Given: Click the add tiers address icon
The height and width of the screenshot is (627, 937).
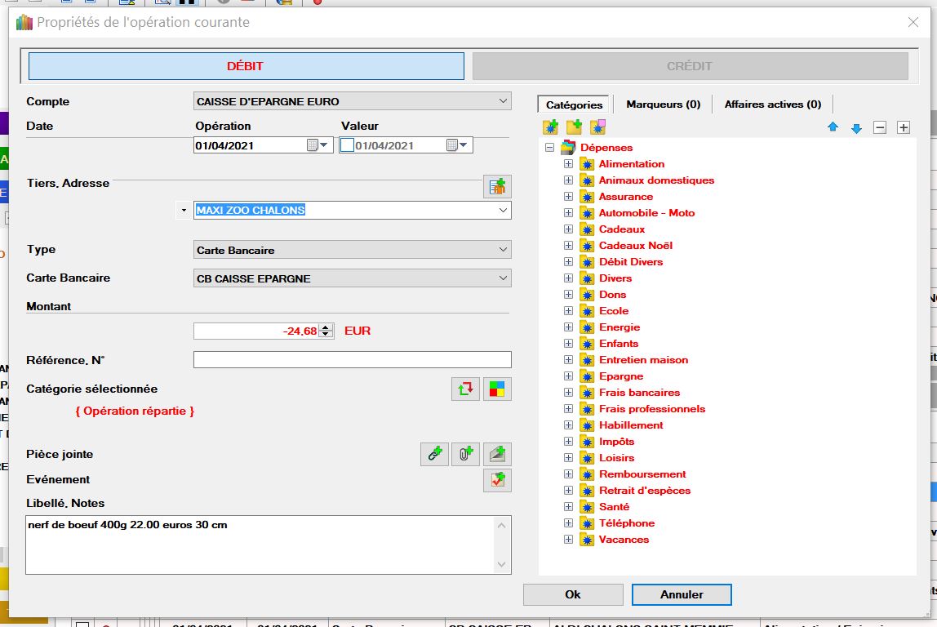Looking at the screenshot, I should pyautogui.click(x=496, y=186).
